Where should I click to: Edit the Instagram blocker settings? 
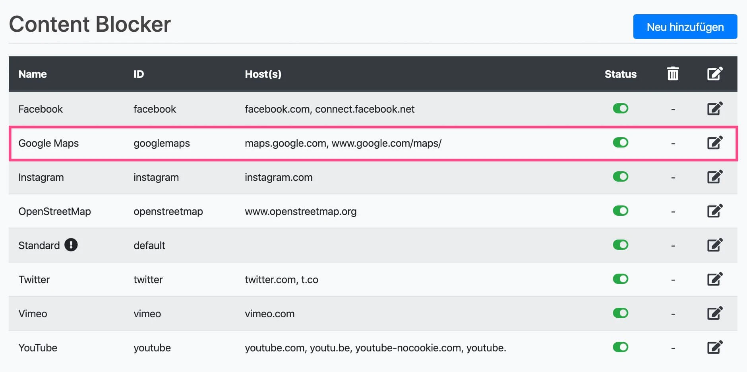tap(715, 177)
